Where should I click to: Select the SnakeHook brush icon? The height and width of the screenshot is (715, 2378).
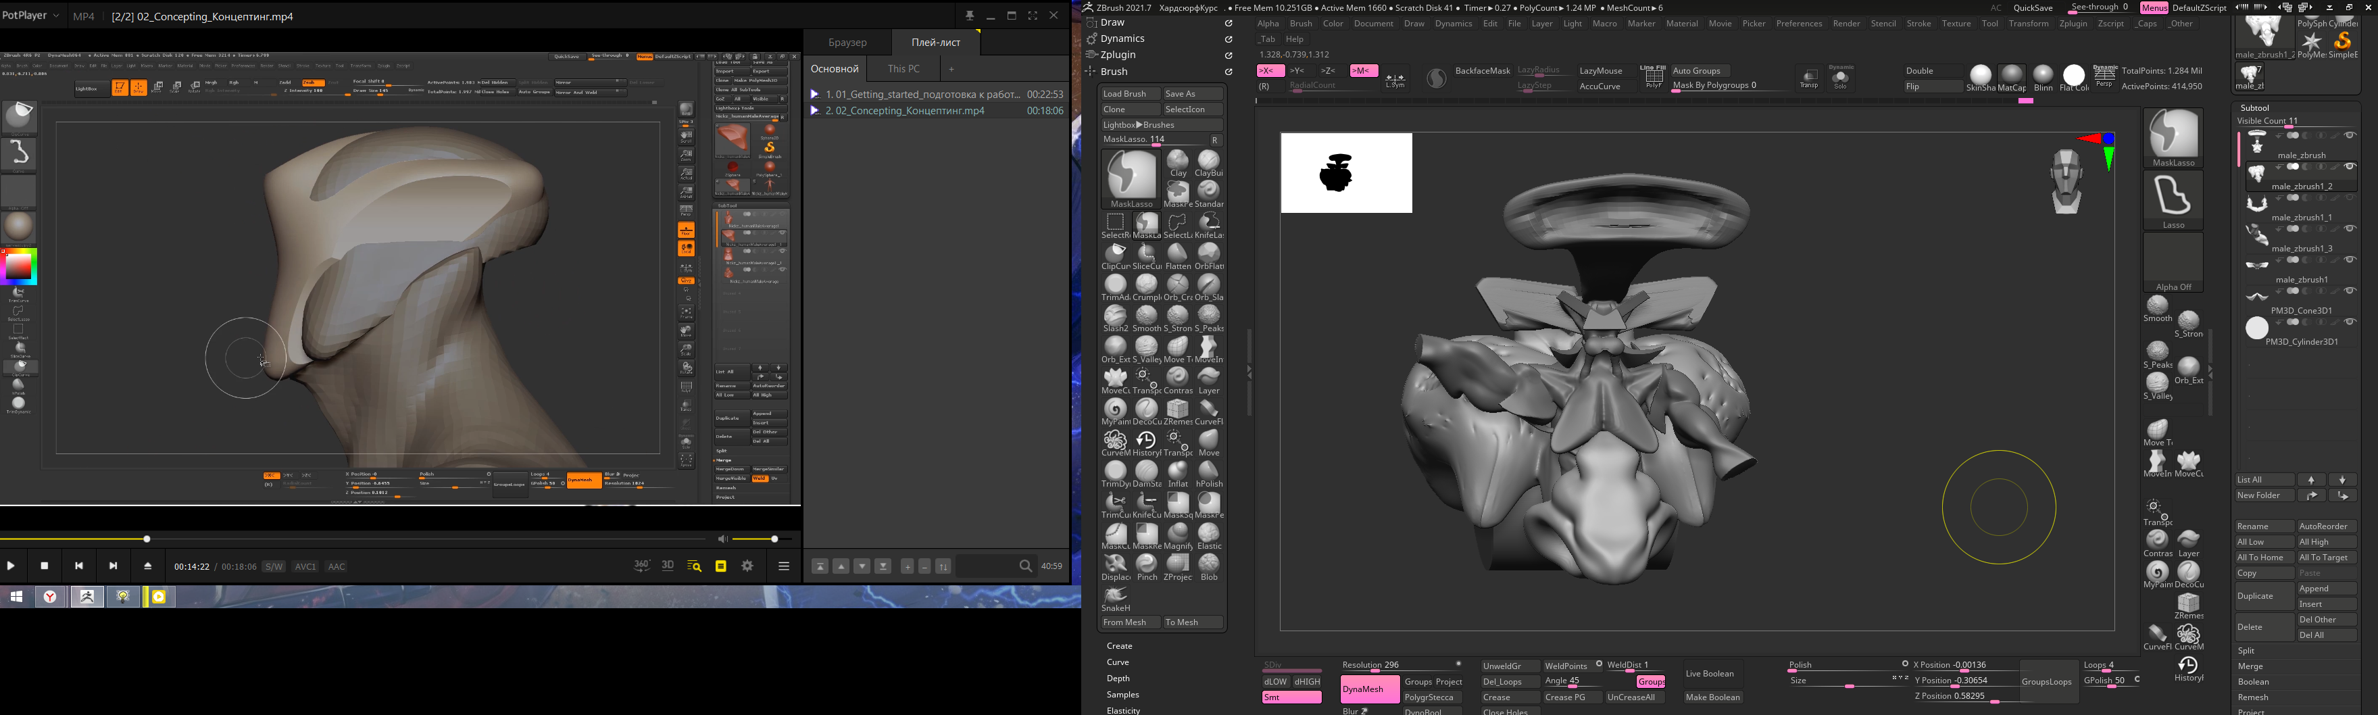pos(1115,599)
